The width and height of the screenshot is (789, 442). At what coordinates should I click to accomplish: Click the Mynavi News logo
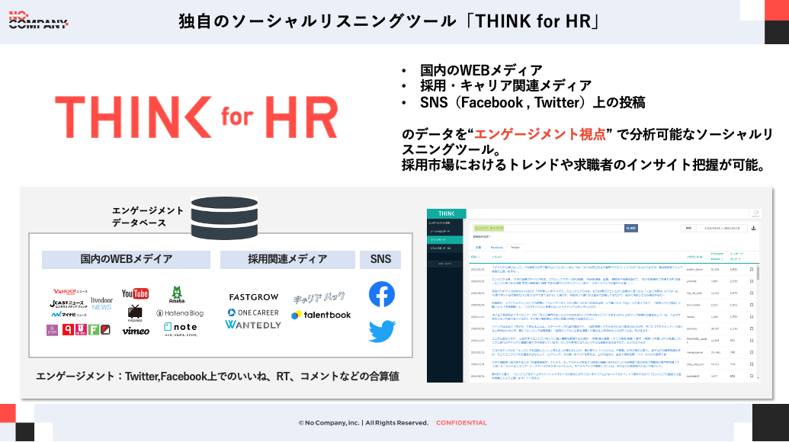point(69,314)
